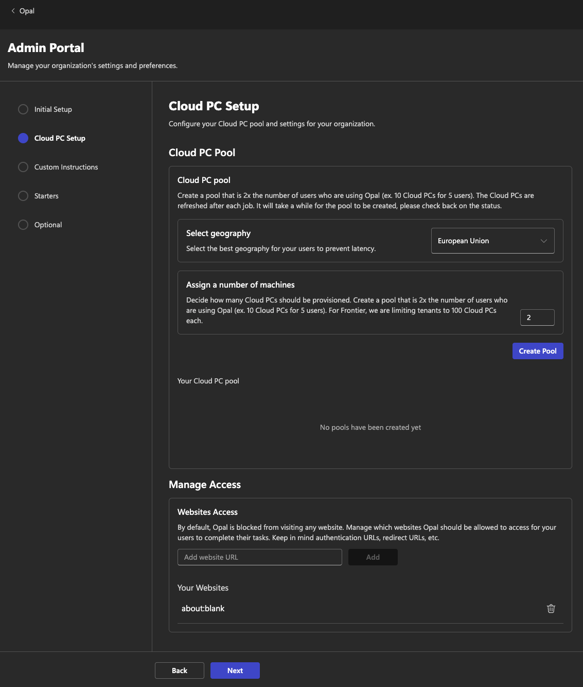The height and width of the screenshot is (687, 583).
Task: Click the Initial Setup step circle
Action: tap(23, 109)
